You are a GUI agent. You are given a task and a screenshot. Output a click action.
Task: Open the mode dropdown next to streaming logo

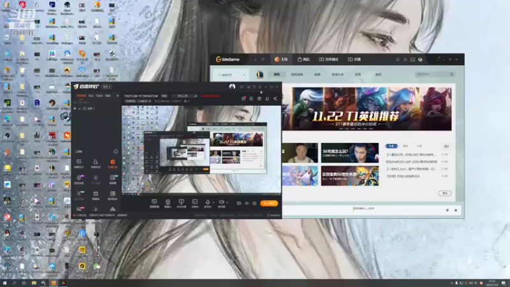tap(106, 87)
